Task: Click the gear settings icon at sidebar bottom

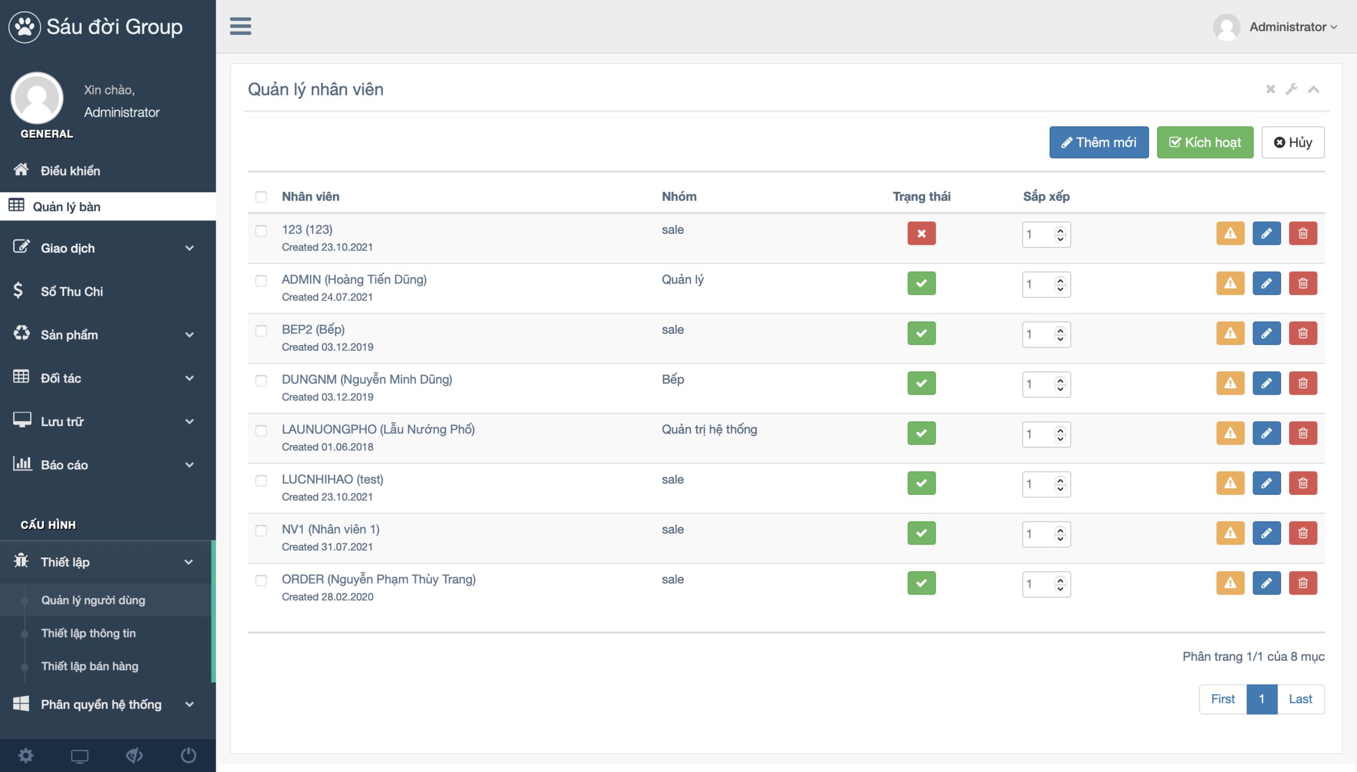Action: pyautogui.click(x=25, y=755)
